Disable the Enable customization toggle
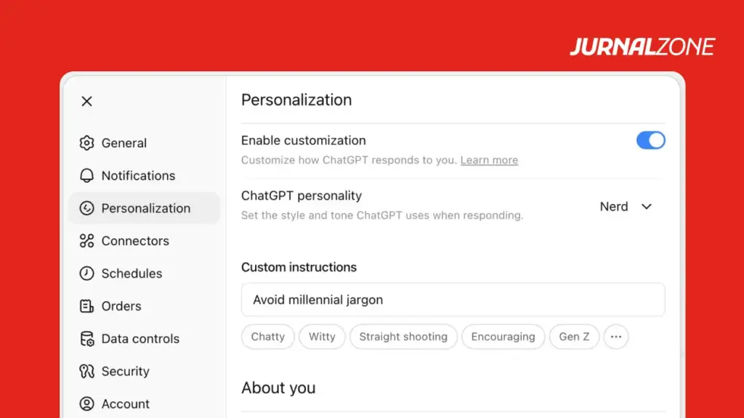 650,140
